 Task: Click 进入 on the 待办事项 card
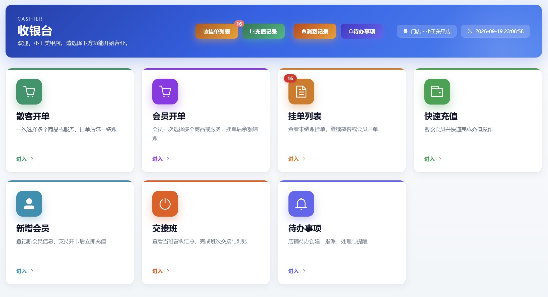click(297, 271)
